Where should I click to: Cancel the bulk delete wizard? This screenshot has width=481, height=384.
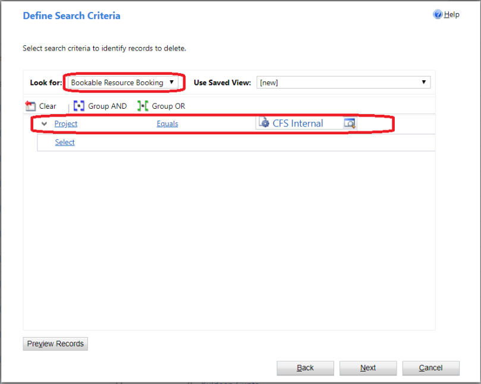(430, 368)
